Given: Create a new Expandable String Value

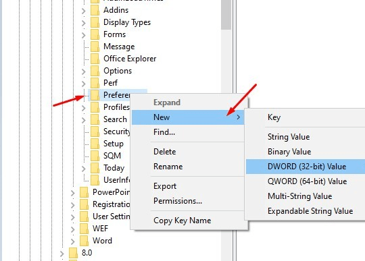Looking at the screenshot, I should pos(306,211).
